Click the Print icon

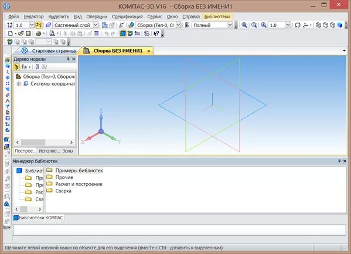(39, 33)
